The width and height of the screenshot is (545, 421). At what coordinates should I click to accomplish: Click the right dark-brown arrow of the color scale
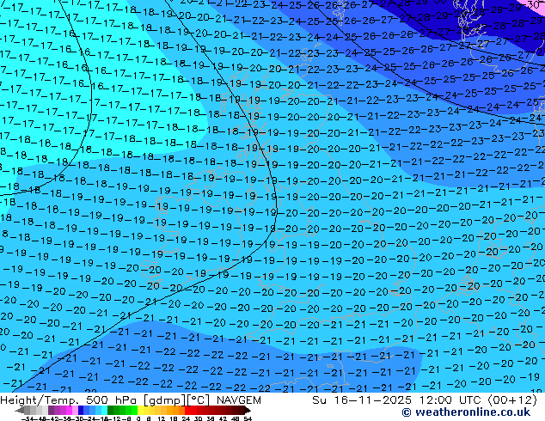click(x=247, y=410)
